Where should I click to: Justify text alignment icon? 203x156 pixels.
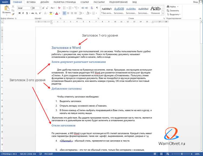[76, 13]
